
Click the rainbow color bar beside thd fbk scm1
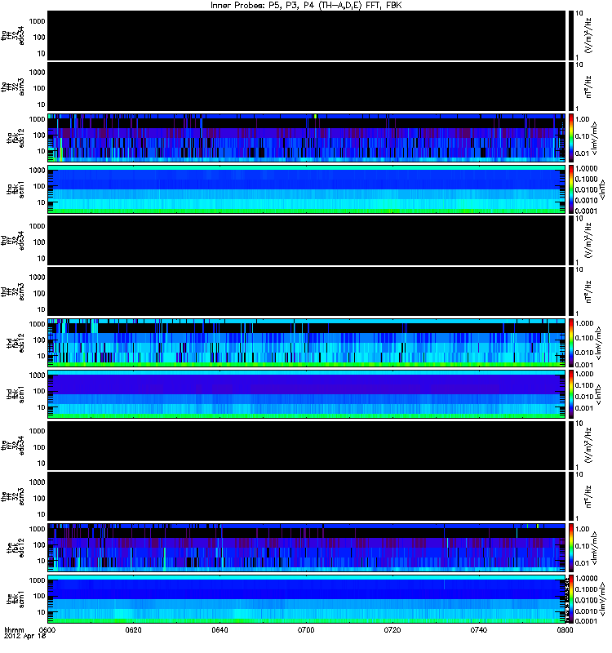571,394
